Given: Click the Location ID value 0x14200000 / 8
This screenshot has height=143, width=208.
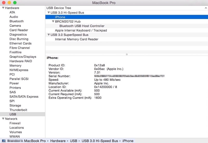Looking at the screenshot, I should [x=106, y=87].
